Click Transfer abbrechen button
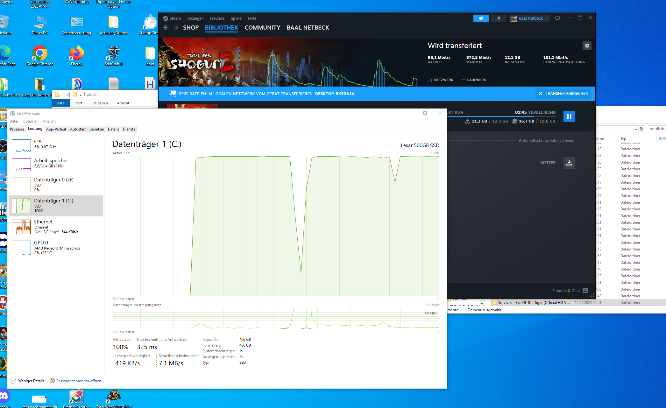This screenshot has width=666, height=408. point(563,94)
